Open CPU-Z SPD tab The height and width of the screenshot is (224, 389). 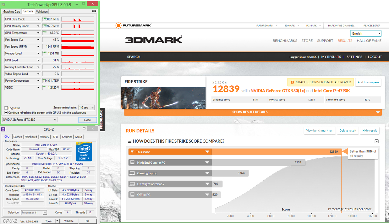(55, 137)
